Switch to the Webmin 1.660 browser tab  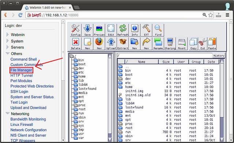point(48,7)
